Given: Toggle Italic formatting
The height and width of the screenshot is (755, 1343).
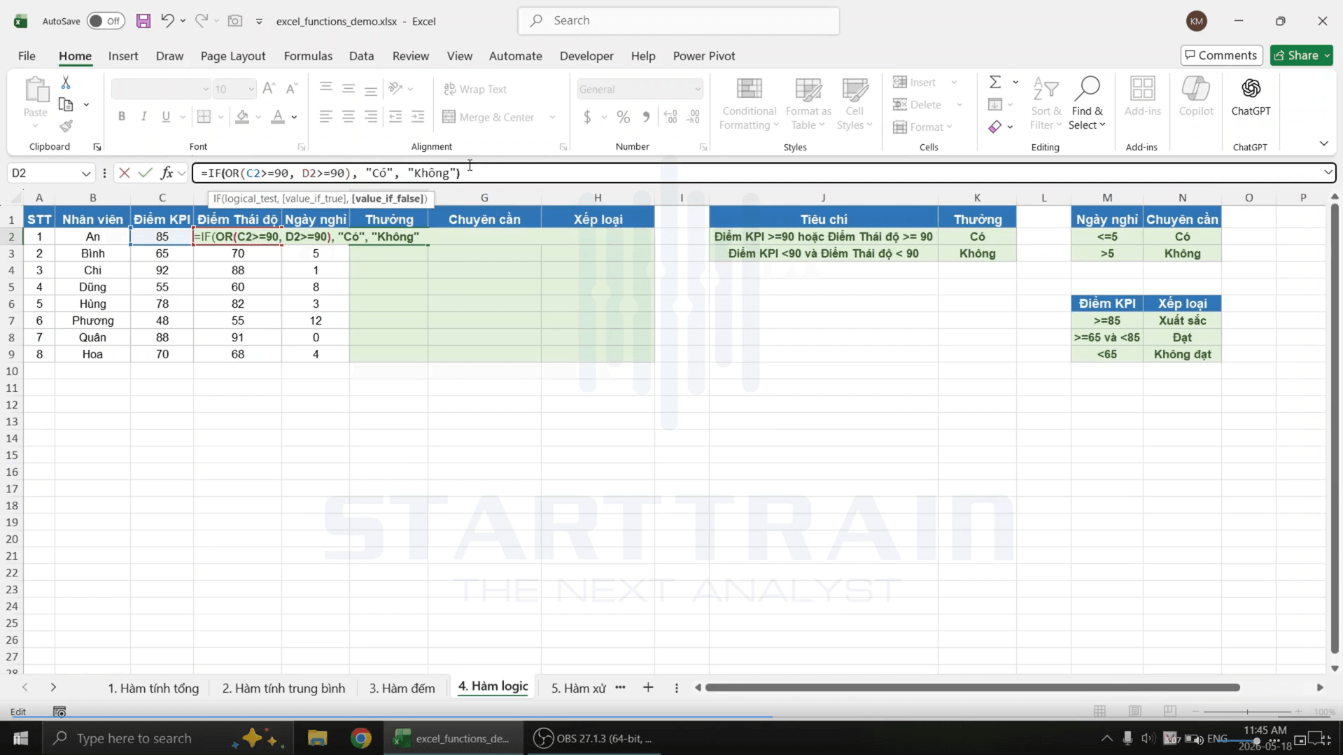Looking at the screenshot, I should [x=143, y=117].
